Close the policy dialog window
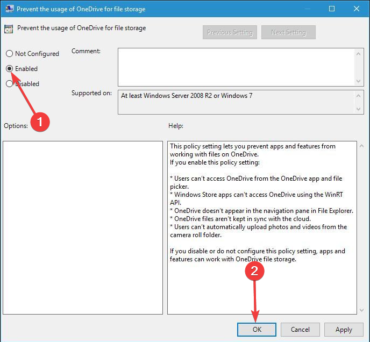 pos(357,9)
